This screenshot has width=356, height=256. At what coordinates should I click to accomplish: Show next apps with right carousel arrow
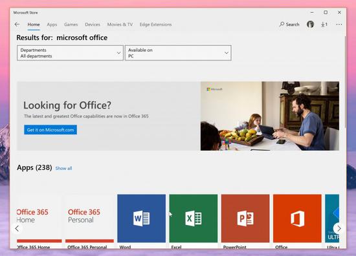point(339,228)
